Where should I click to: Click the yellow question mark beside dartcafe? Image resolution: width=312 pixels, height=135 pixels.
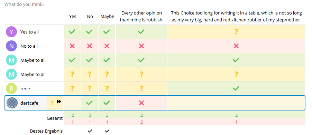[x=52, y=103]
